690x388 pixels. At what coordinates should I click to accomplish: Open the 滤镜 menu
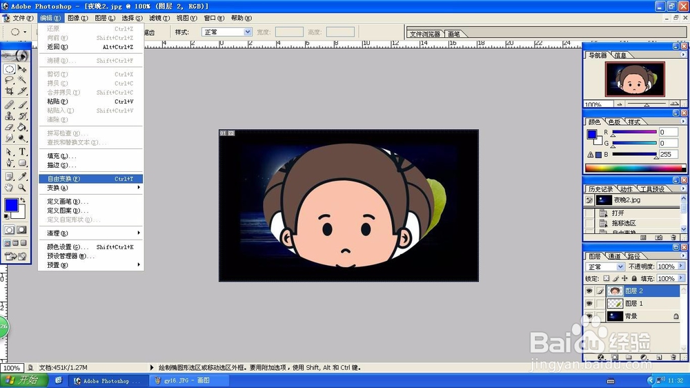tap(159, 18)
